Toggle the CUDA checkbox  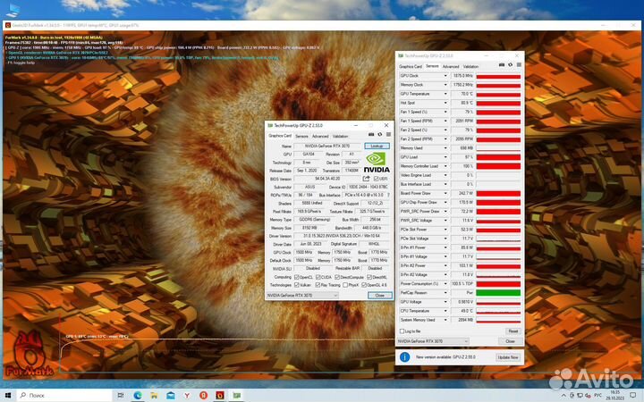click(318, 277)
